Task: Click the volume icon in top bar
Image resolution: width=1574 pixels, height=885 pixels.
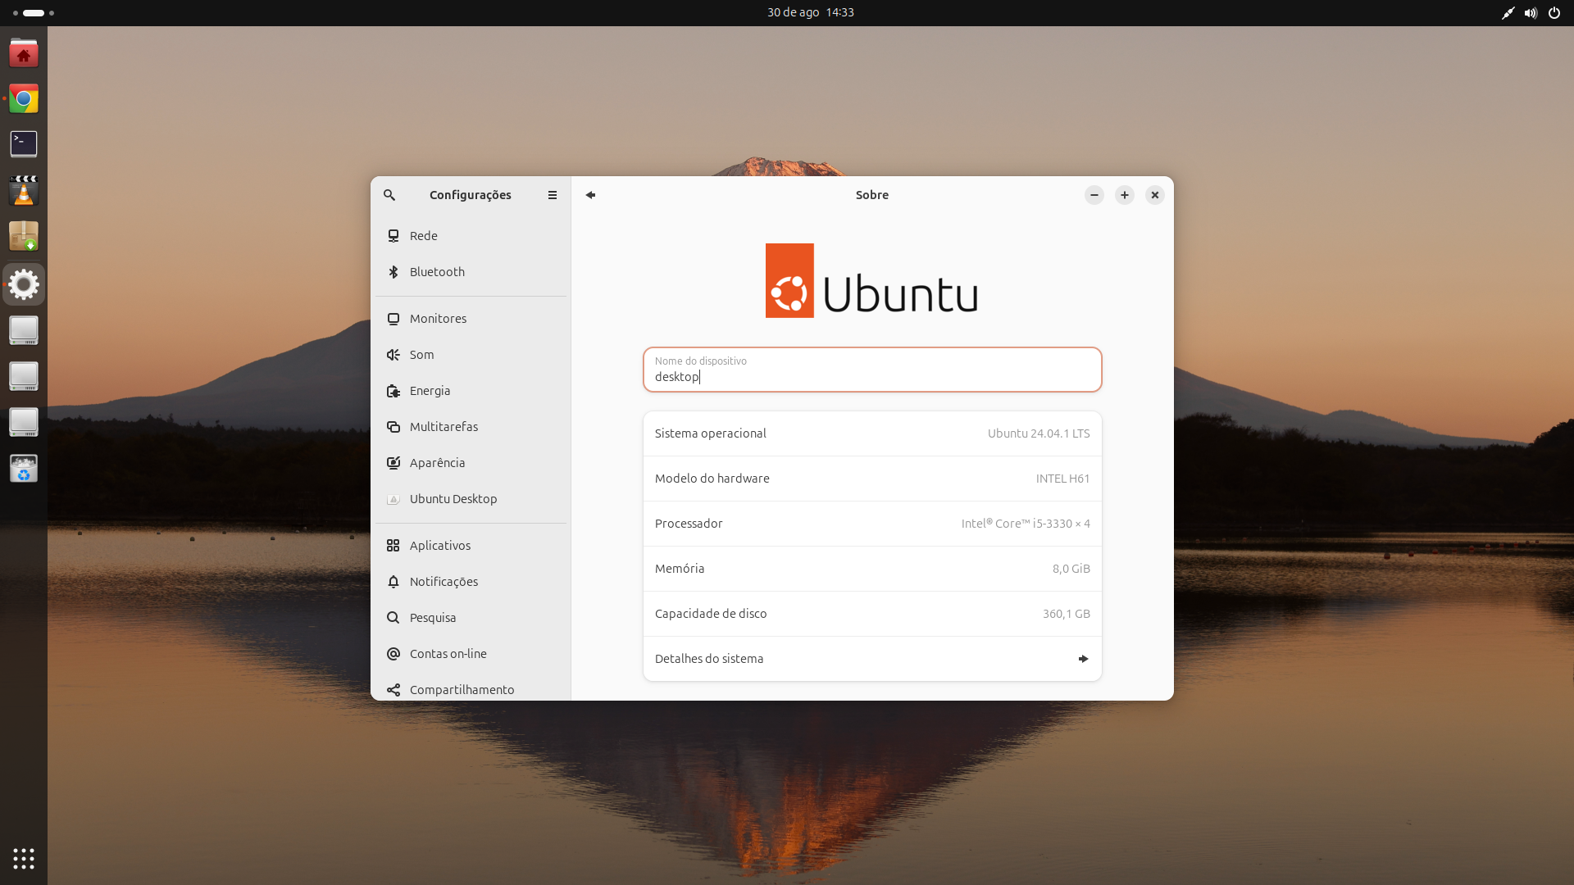Action: tap(1531, 12)
